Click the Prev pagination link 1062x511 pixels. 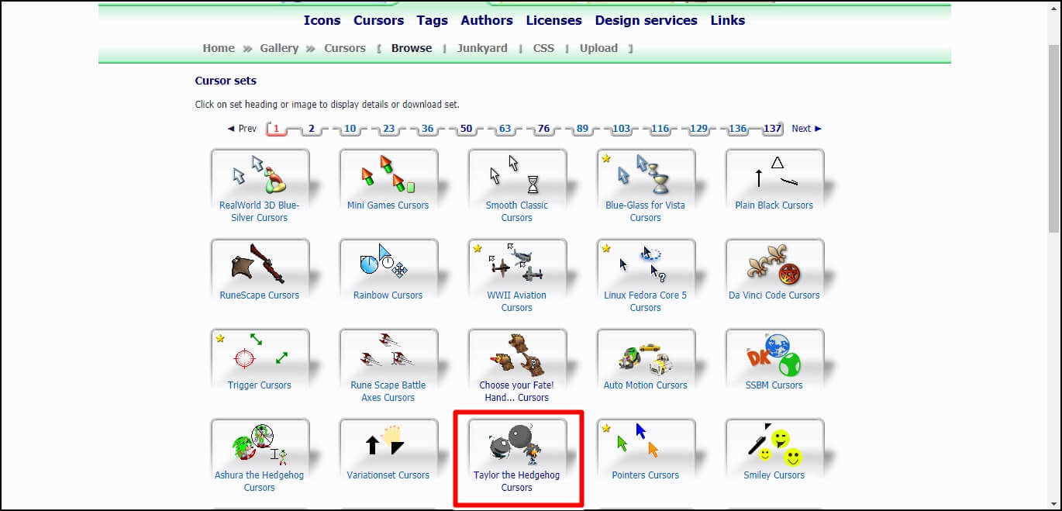pyautogui.click(x=242, y=129)
